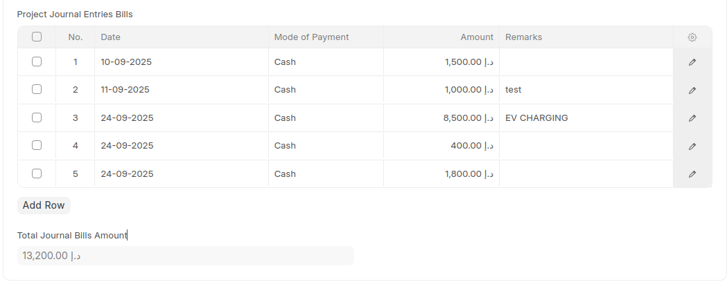Click pencil icon for EV CHARGING row
This screenshot has width=727, height=282.
pyautogui.click(x=692, y=118)
